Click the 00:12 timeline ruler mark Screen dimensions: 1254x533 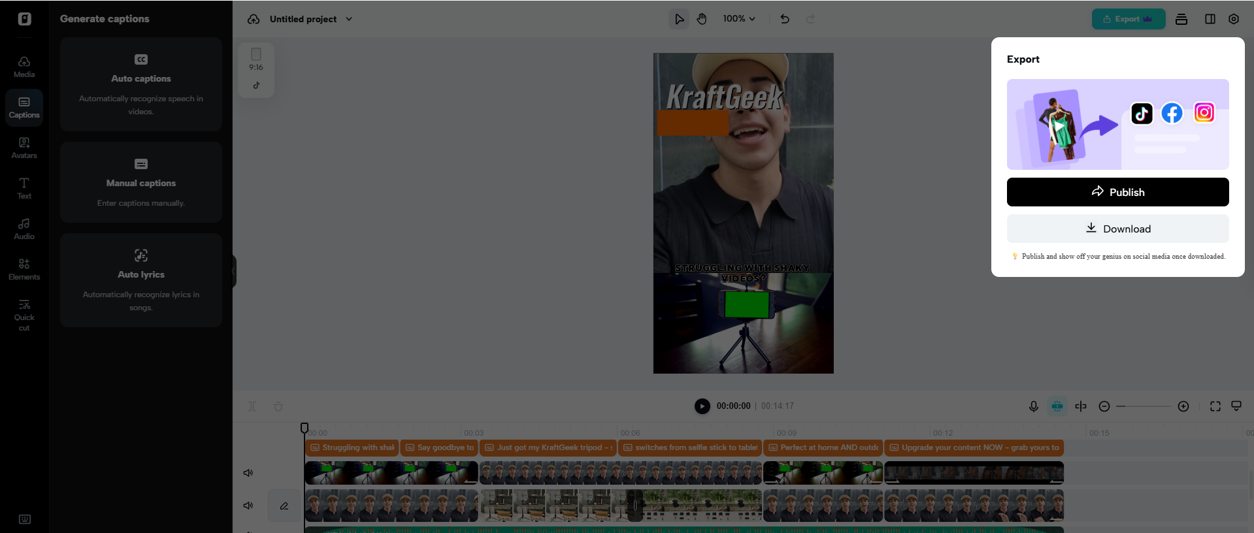point(943,433)
